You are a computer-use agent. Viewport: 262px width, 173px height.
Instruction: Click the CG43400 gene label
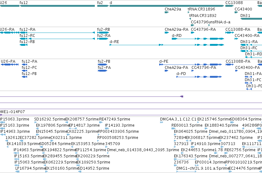(x=243, y=9)
